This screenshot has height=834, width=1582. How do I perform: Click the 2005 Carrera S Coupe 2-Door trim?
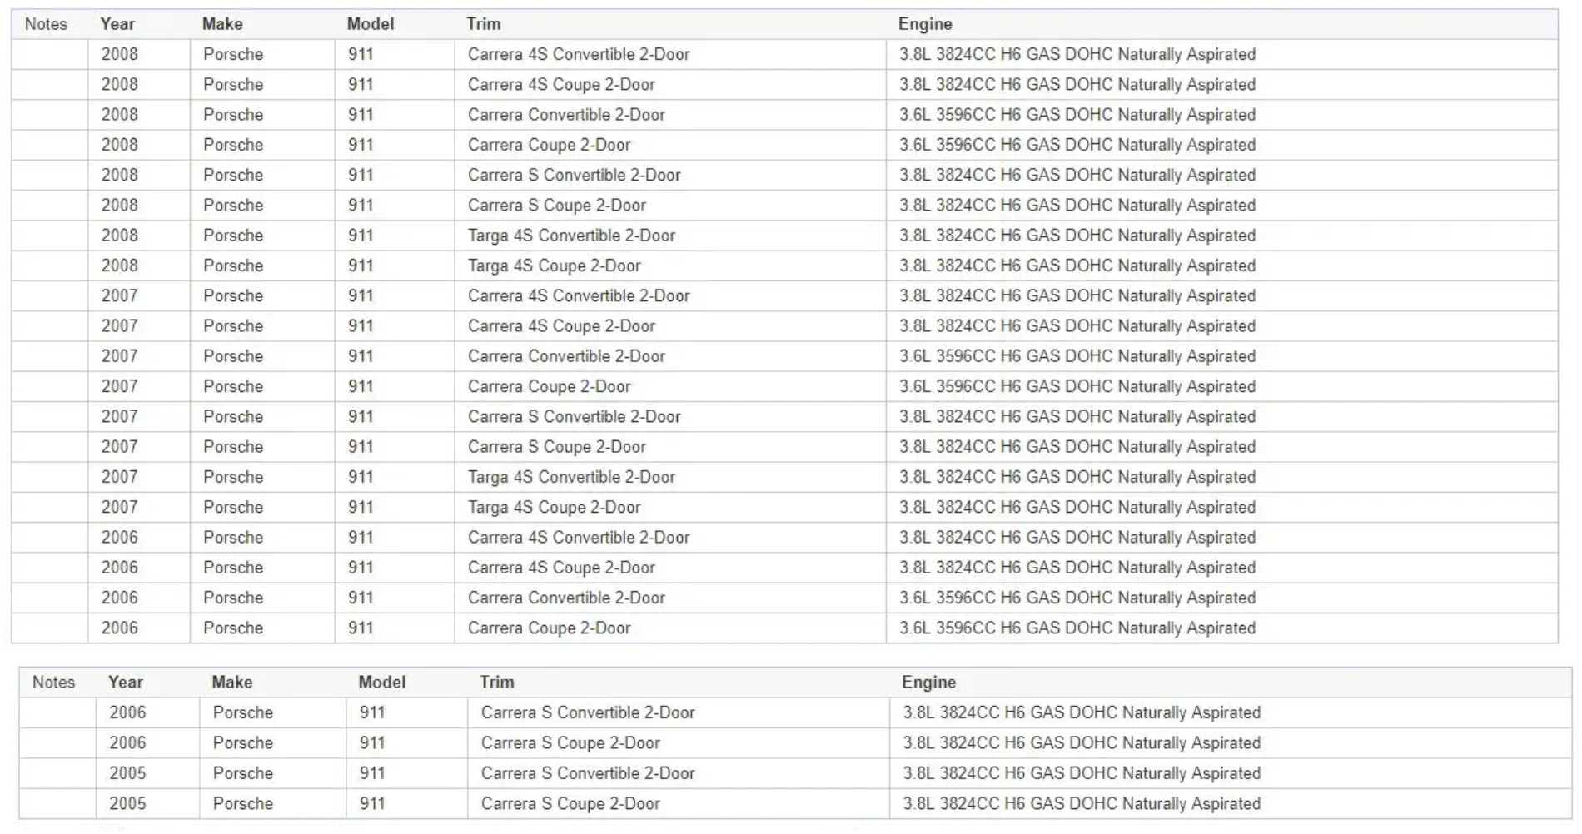coord(570,804)
